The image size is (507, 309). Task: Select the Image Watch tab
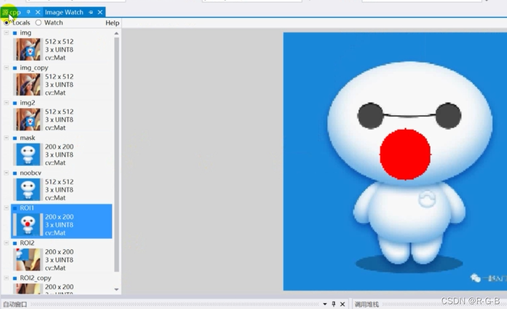(x=64, y=12)
